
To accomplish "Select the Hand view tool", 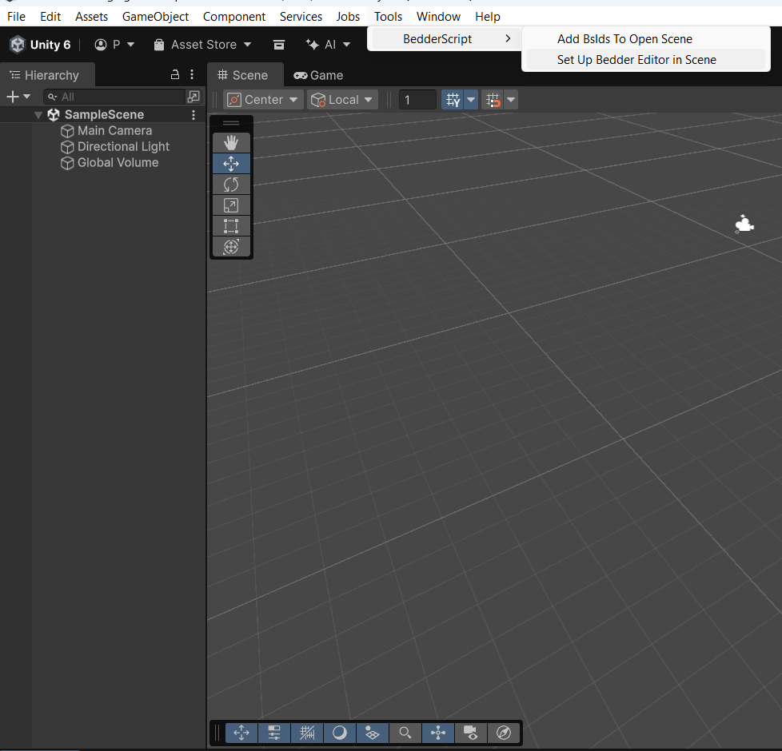I will 231,143.
